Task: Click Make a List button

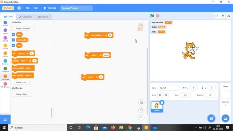Action: tap(21, 82)
